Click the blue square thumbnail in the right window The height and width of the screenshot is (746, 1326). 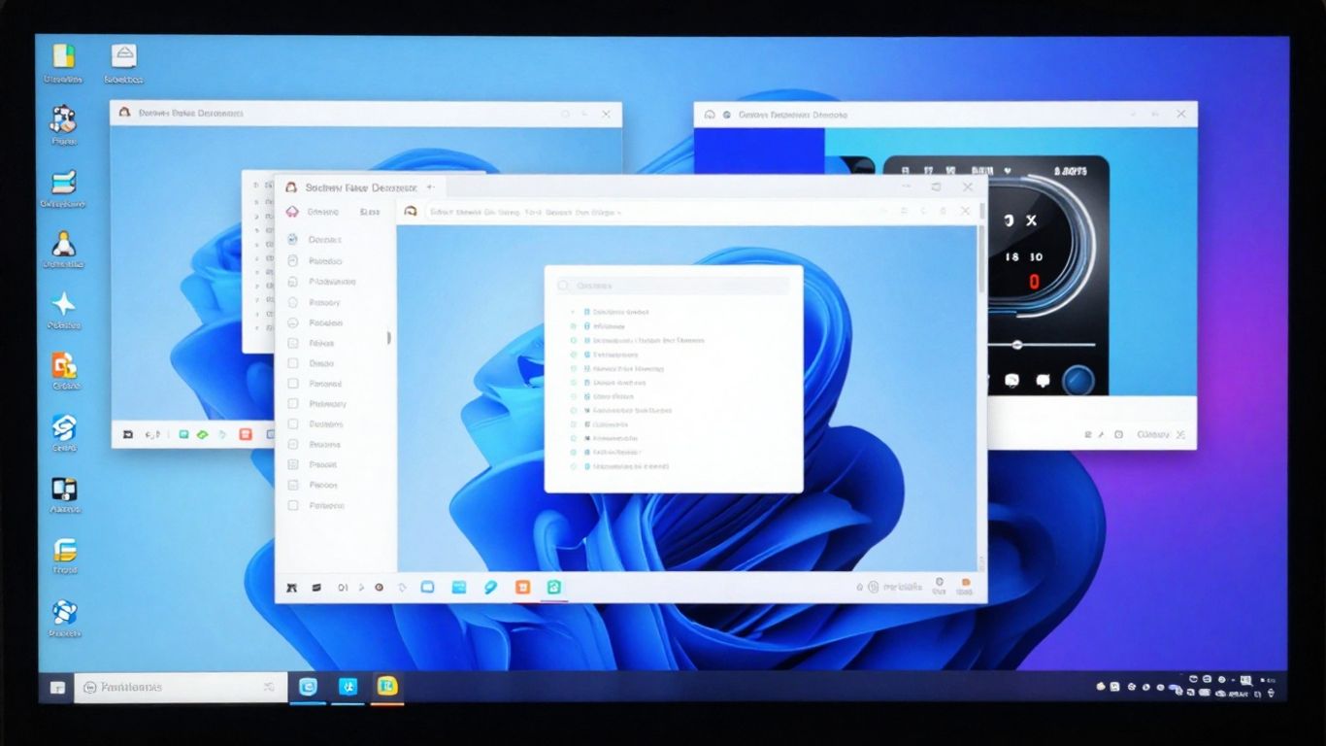[x=759, y=152]
